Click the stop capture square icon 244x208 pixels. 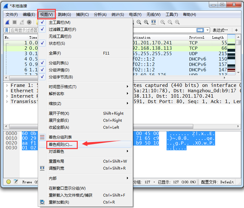[15, 22]
